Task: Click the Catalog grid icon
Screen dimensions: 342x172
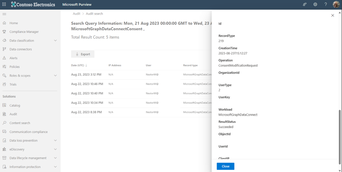Action: (x=4, y=105)
